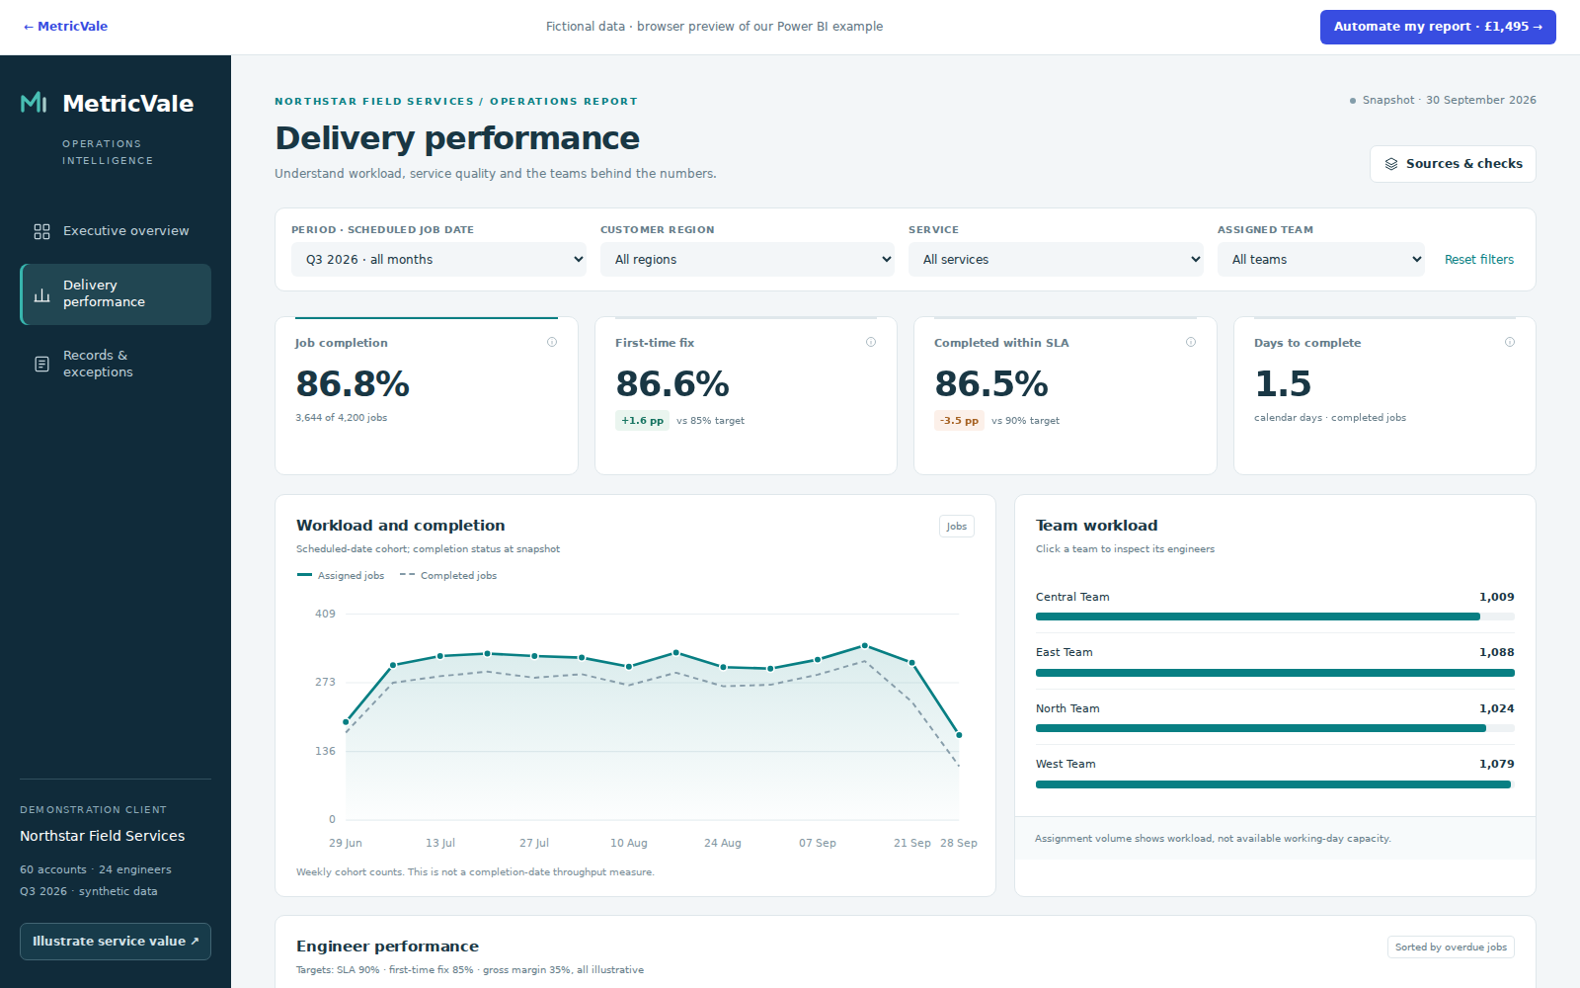Open the Service filter dropdown
1580x988 pixels.
coord(1056,260)
